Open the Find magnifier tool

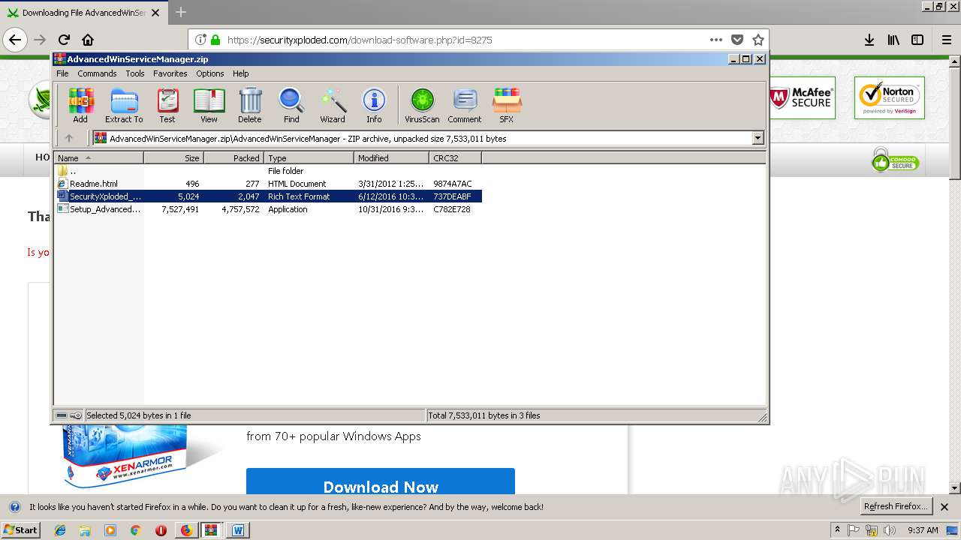click(291, 105)
